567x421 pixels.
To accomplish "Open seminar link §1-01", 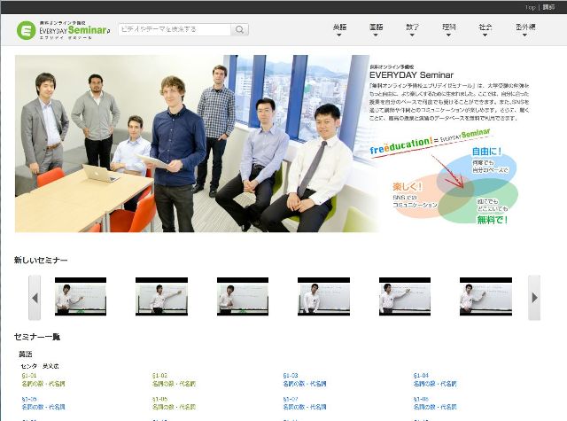I will point(43,379).
